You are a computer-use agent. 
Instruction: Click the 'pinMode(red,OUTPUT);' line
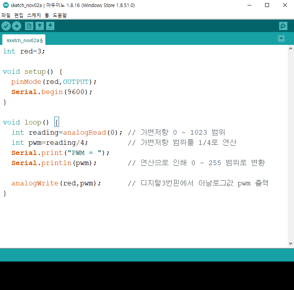click(54, 82)
